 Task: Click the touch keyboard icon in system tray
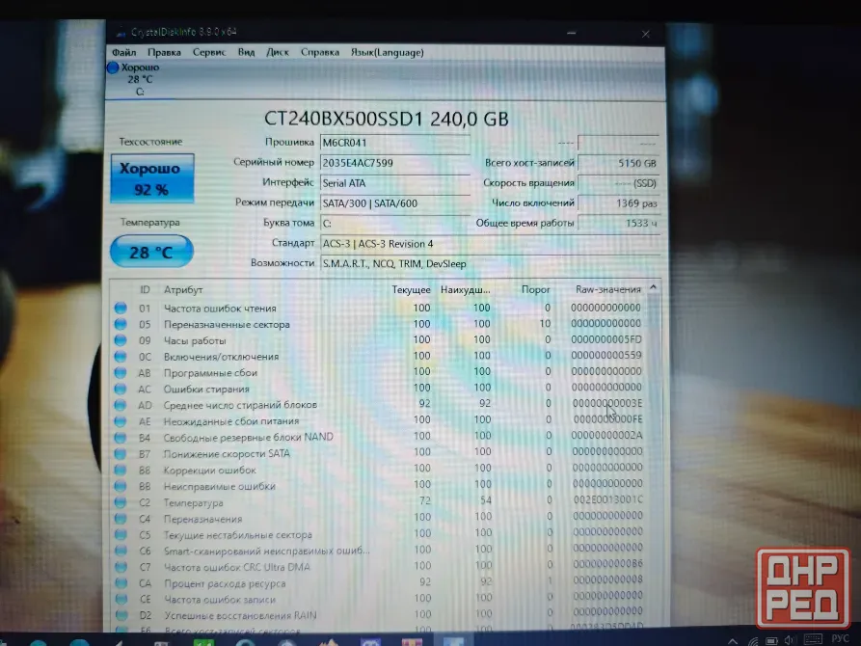tap(813, 639)
